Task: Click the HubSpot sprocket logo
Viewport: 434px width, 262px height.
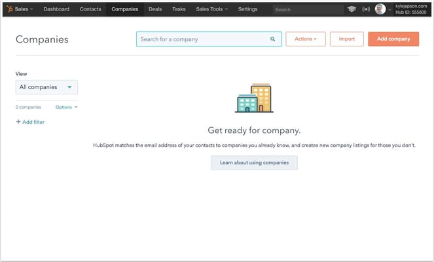Action: (9, 9)
